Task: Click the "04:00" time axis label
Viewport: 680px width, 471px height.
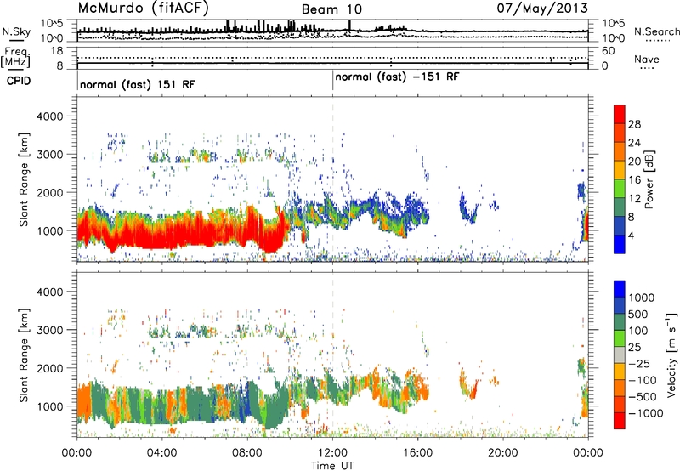Action: (161, 453)
